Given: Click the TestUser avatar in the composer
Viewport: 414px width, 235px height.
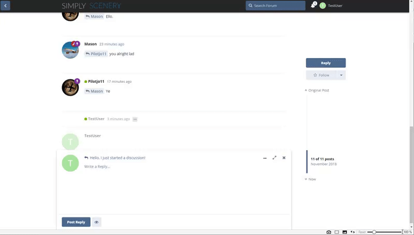Looking at the screenshot, I should click(70, 163).
